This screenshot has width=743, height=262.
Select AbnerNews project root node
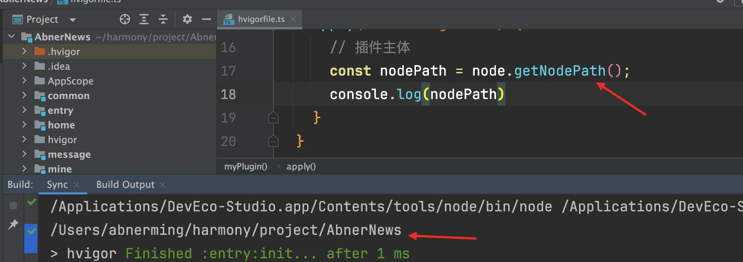coord(62,37)
